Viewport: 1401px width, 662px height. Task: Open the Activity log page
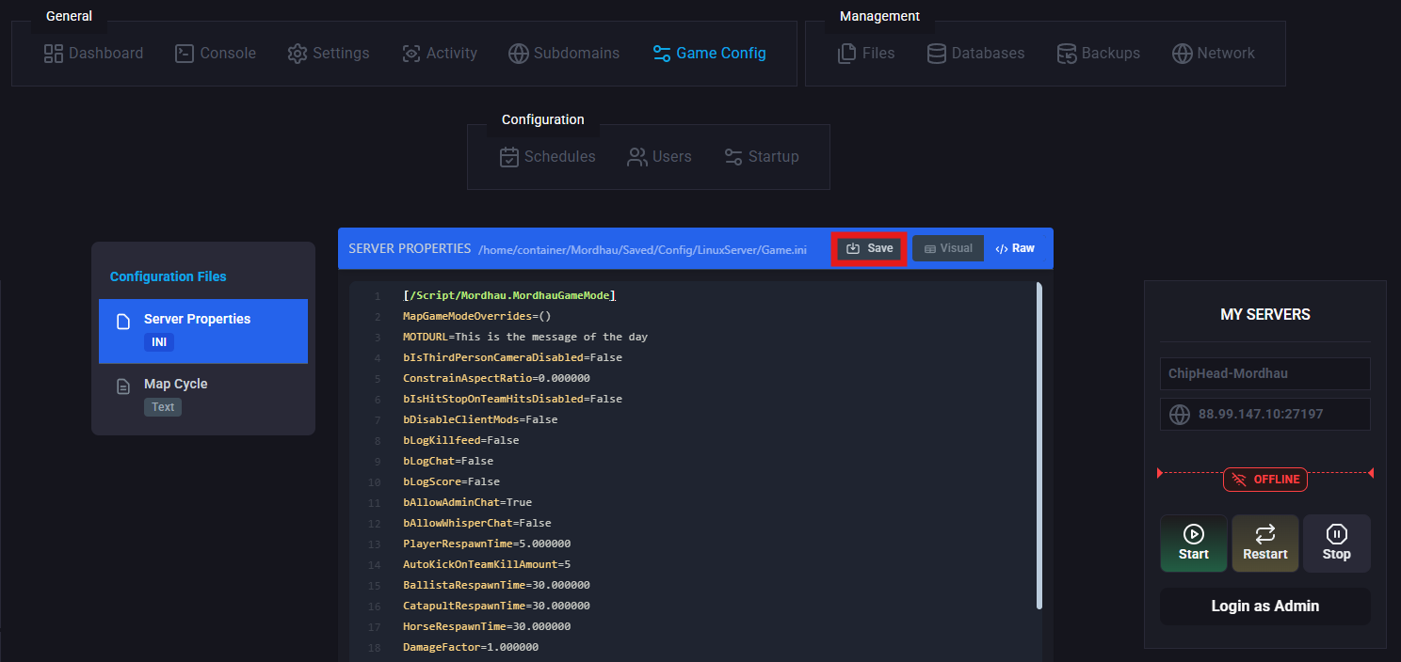coord(440,54)
